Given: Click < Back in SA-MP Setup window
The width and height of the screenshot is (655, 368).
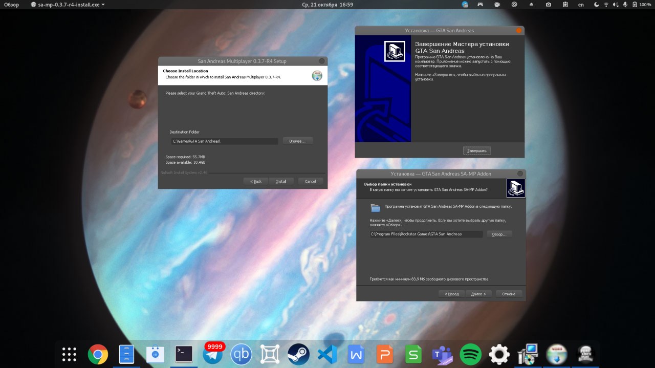Looking at the screenshot, I should [256, 181].
